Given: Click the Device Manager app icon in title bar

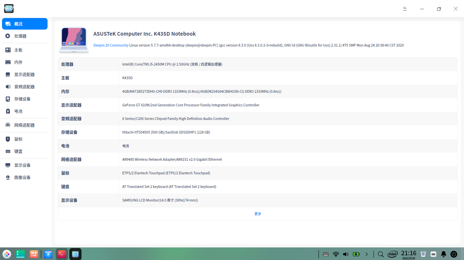Looking at the screenshot, I should point(9,9).
